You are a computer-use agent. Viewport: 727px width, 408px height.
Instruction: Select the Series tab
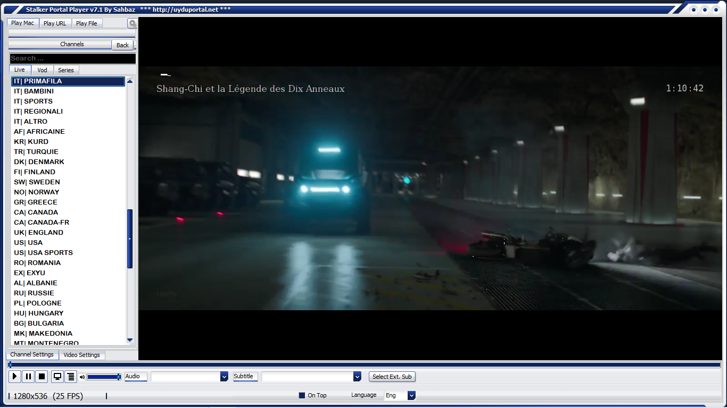(x=66, y=70)
